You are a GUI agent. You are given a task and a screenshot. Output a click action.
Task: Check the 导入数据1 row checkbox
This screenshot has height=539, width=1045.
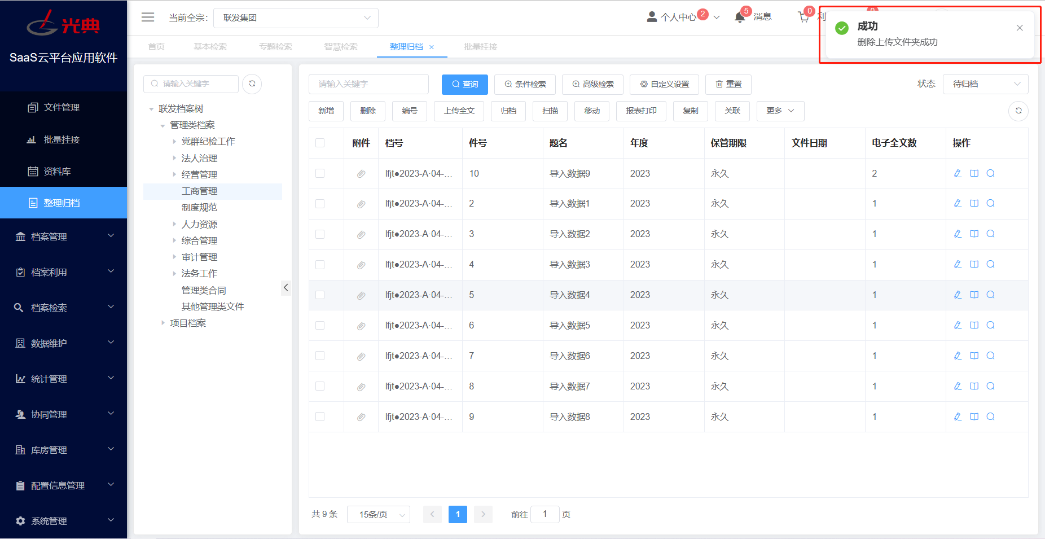320,204
